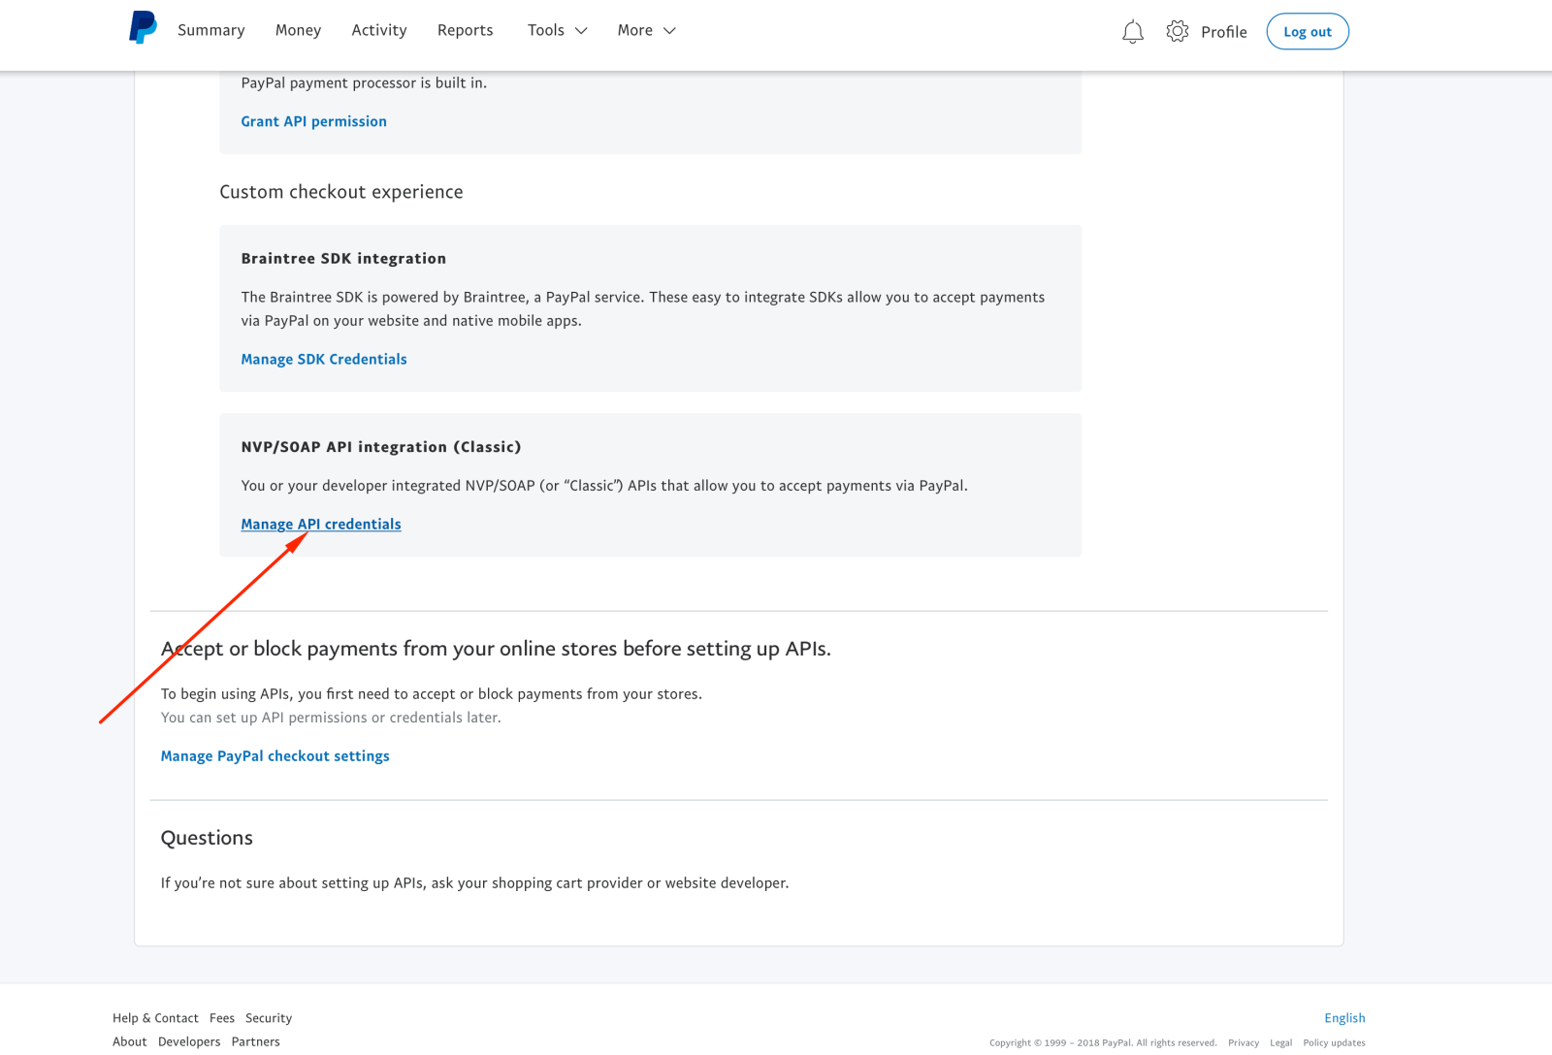Open the Developers footer link
The height and width of the screenshot is (1055, 1552).
(189, 1041)
